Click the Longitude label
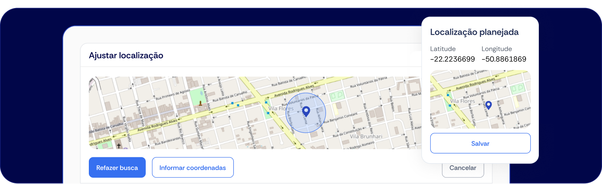The image size is (602, 184). (x=497, y=49)
